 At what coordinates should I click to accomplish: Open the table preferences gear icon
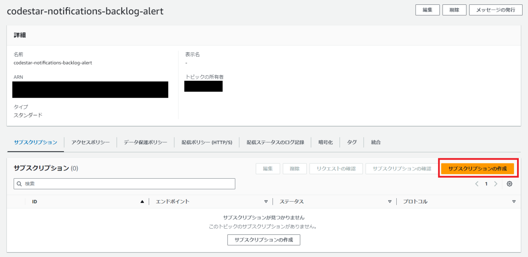[509, 184]
